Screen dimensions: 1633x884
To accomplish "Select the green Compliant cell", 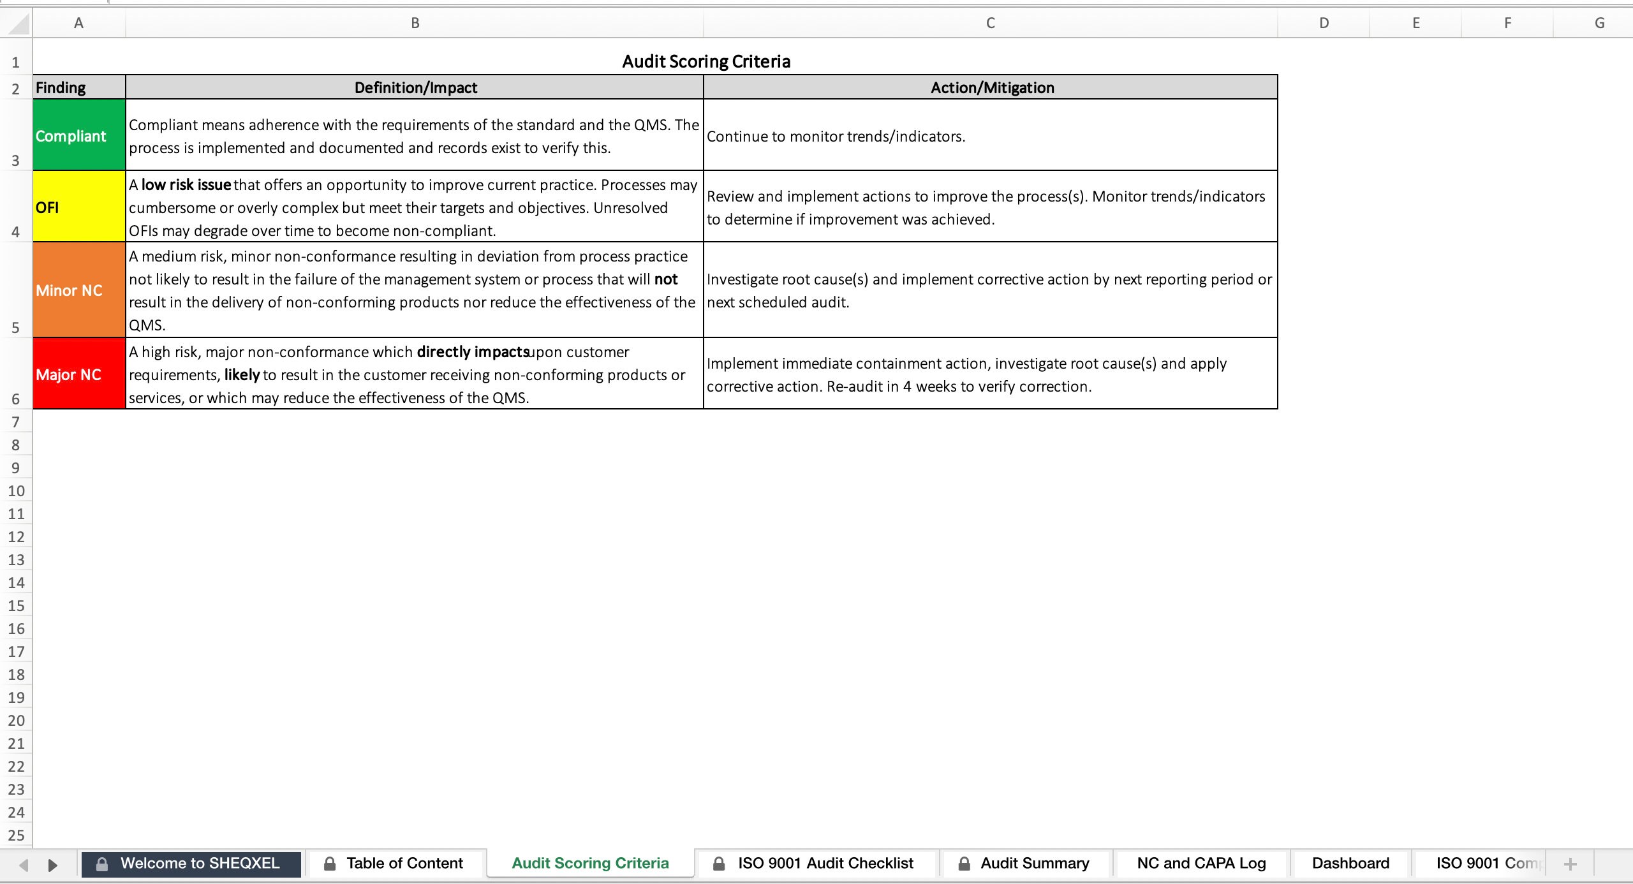I will [78, 135].
